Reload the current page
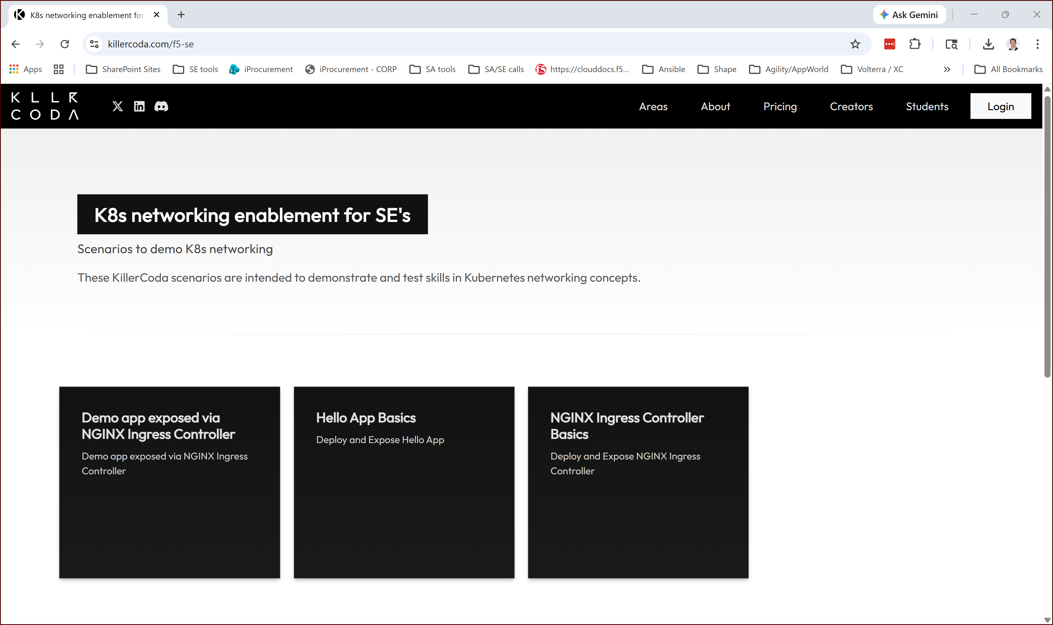The image size is (1053, 625). tap(64, 44)
